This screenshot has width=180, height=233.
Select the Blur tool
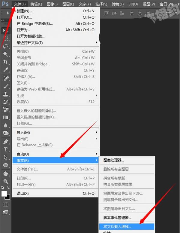point(6,125)
